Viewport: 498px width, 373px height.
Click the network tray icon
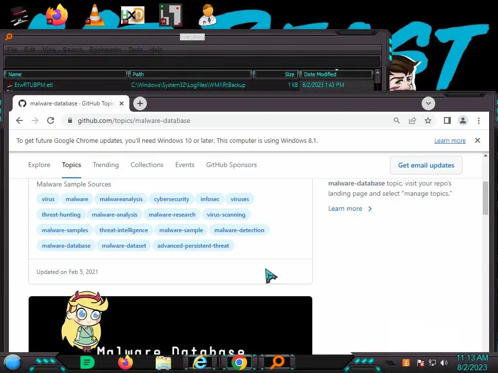coord(432,362)
